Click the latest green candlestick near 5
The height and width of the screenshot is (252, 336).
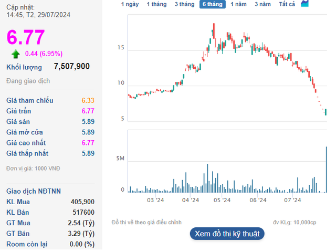tap(325, 112)
